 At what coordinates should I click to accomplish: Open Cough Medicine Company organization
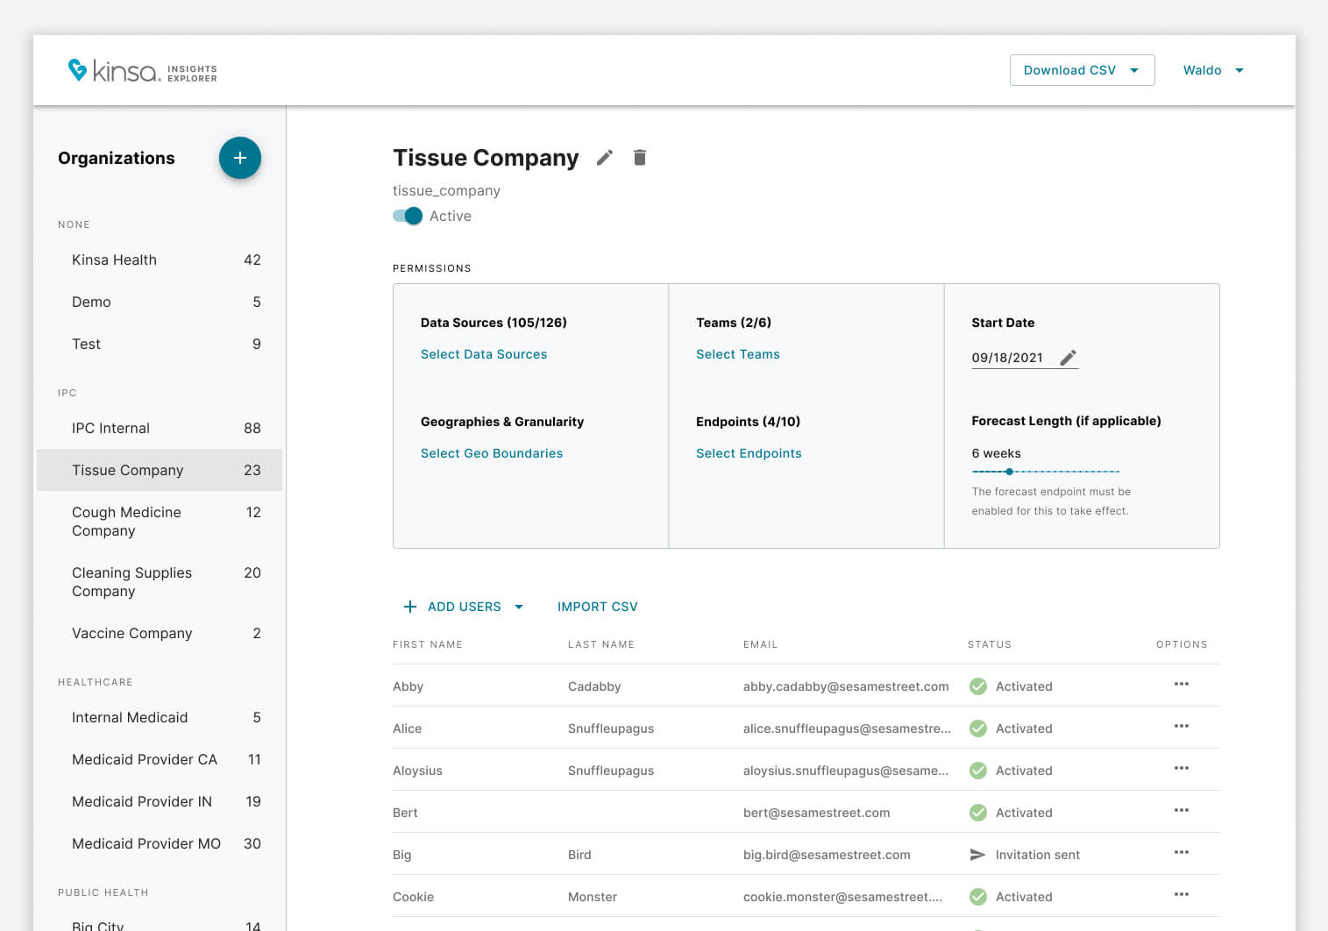pyautogui.click(x=126, y=521)
